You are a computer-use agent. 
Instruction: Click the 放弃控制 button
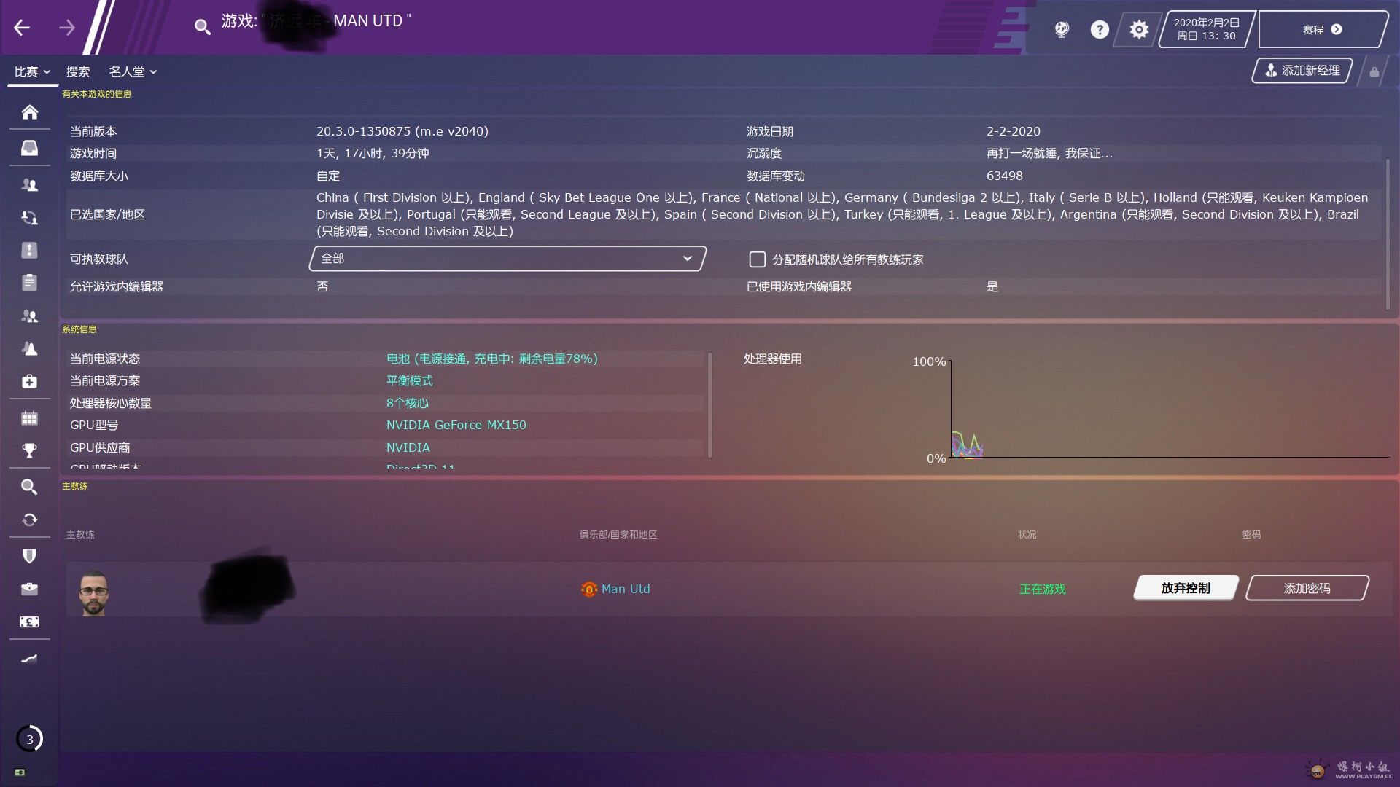tap(1186, 588)
